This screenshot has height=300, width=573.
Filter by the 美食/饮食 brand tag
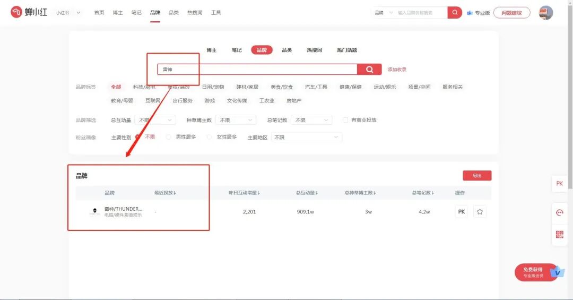point(282,87)
